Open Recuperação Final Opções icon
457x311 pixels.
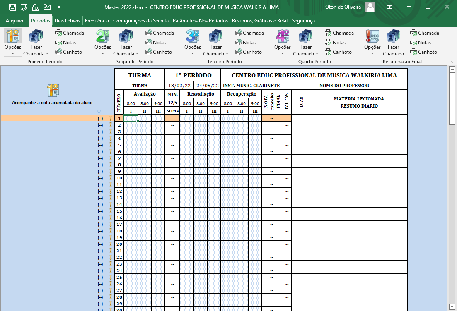click(x=372, y=42)
